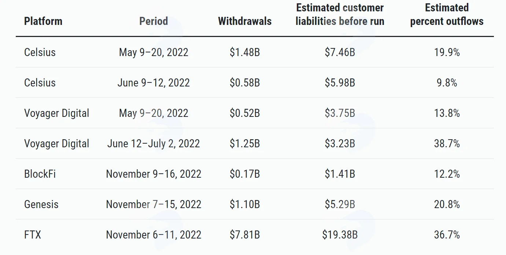Click the FTX platform name

pos(33,234)
